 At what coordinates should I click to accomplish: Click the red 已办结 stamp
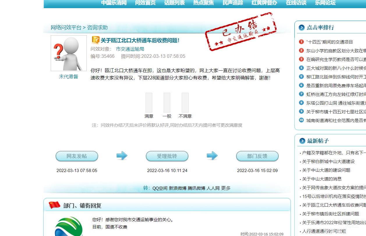[x=240, y=32]
